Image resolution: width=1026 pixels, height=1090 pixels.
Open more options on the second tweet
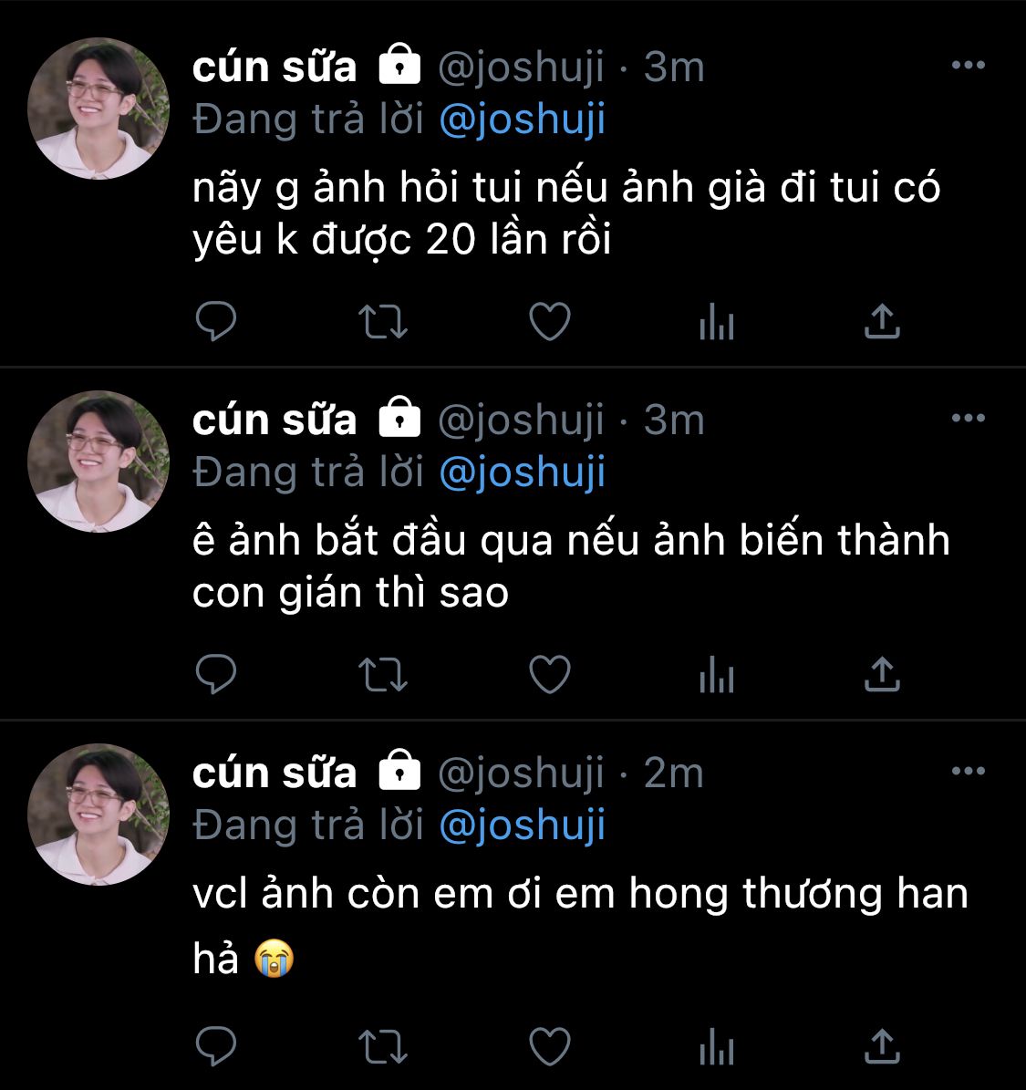point(969,417)
